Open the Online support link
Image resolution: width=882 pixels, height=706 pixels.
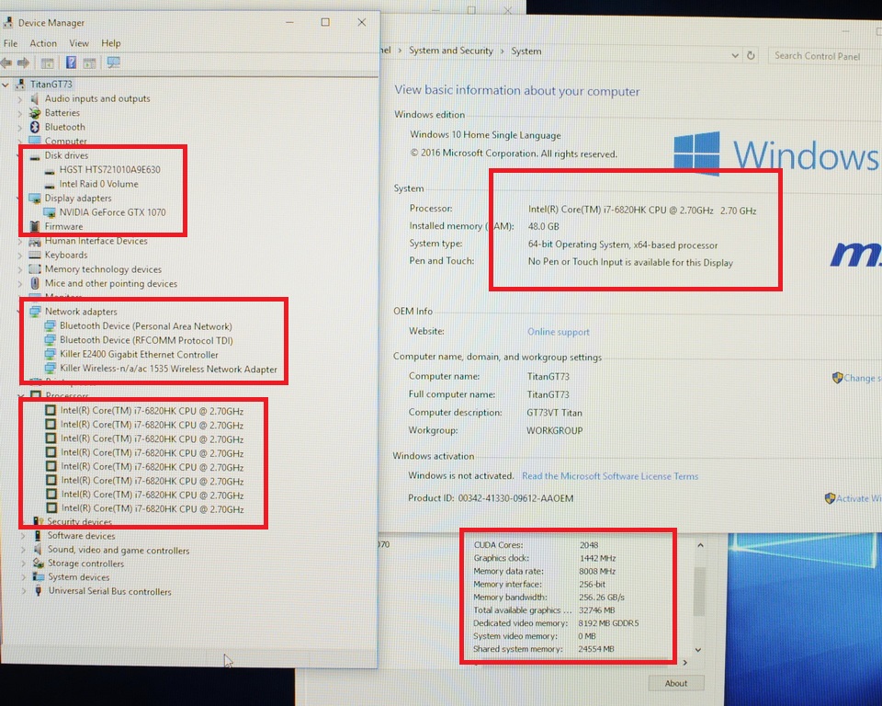pyautogui.click(x=558, y=332)
